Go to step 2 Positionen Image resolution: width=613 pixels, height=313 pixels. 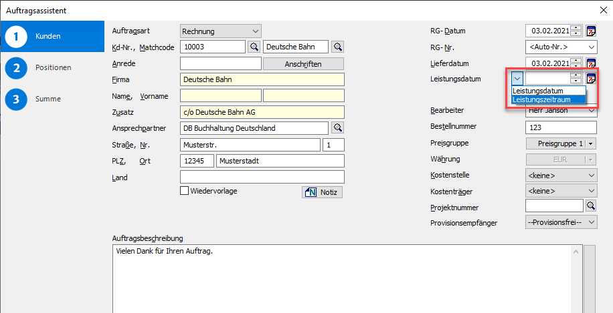point(54,67)
